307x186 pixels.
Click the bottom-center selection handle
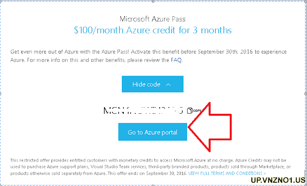point(153,185)
